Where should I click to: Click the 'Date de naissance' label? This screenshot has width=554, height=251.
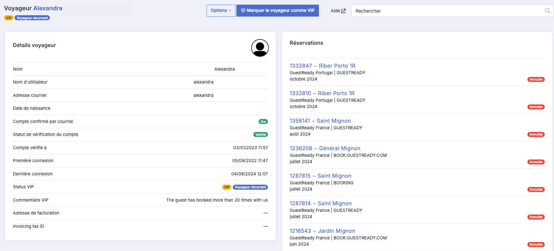[x=32, y=108]
